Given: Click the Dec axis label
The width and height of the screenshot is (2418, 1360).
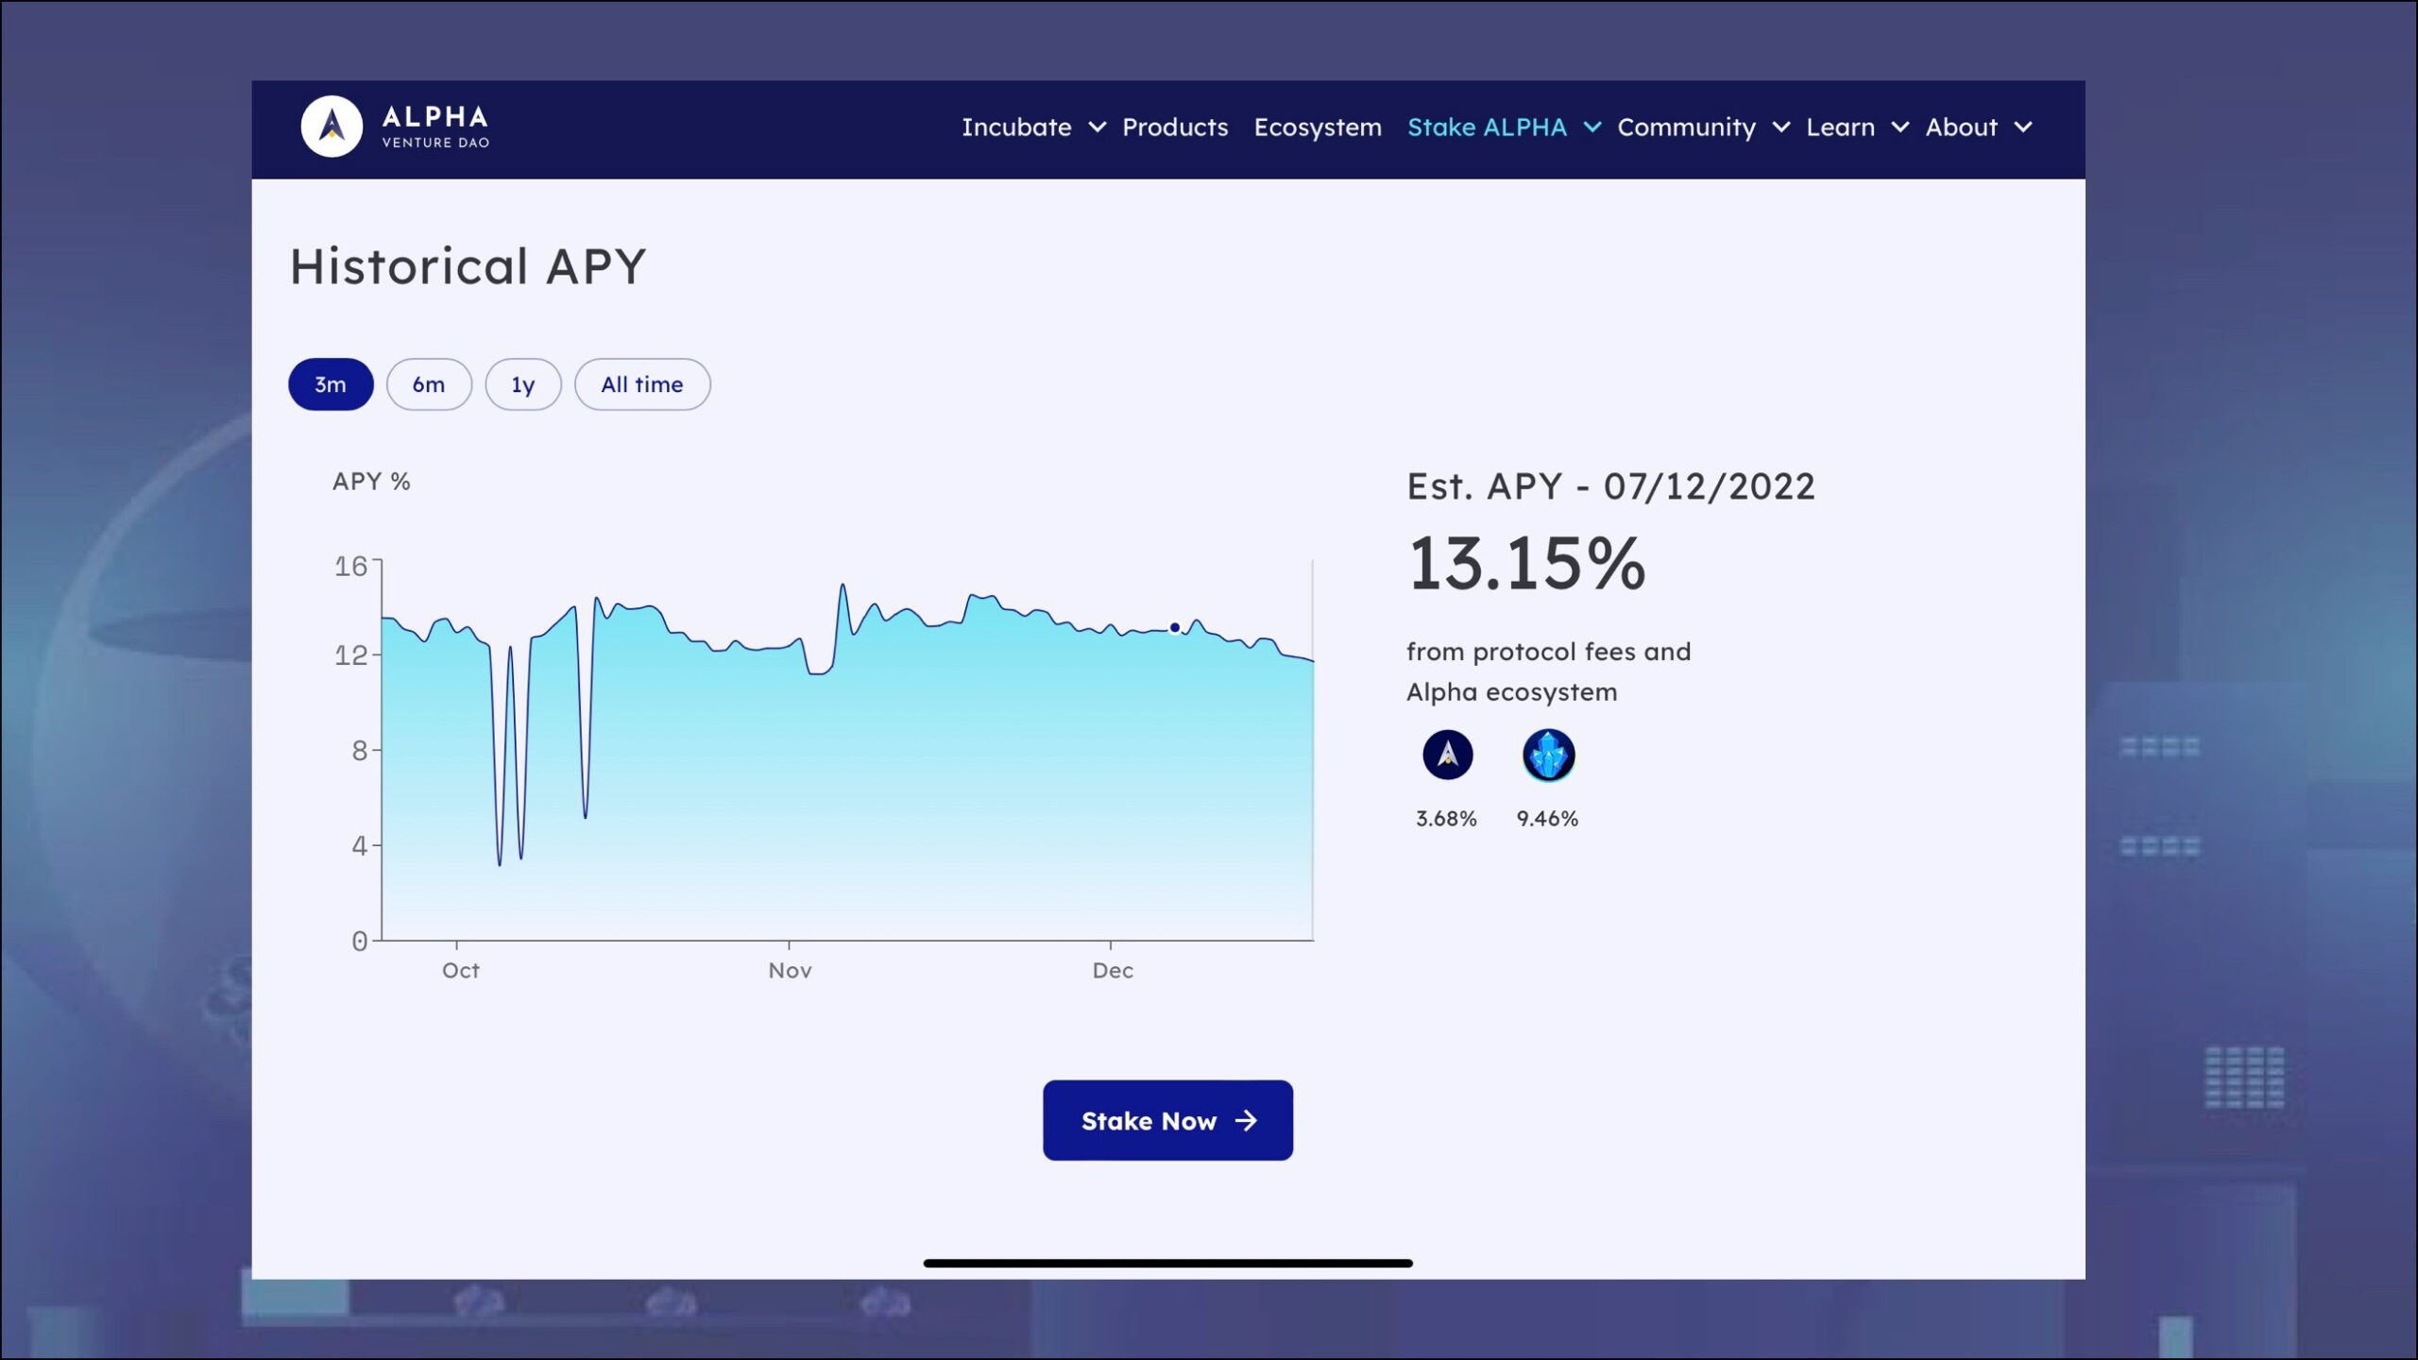Looking at the screenshot, I should [x=1113, y=970].
